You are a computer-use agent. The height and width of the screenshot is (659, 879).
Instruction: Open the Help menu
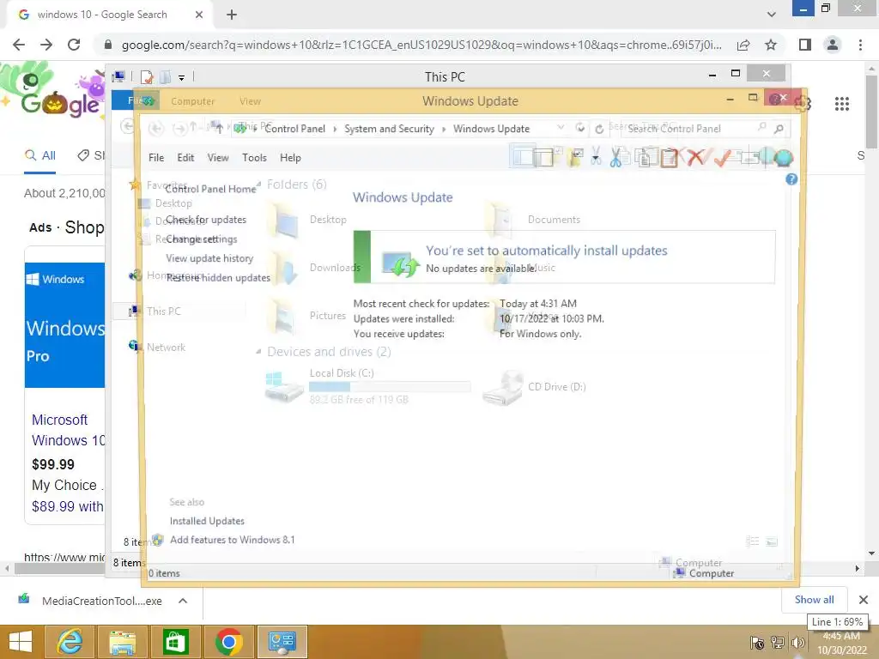[290, 158]
